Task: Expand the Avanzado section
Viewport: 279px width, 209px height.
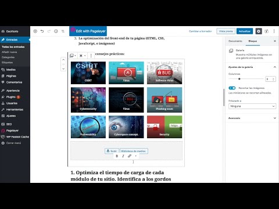Action: click(252, 118)
